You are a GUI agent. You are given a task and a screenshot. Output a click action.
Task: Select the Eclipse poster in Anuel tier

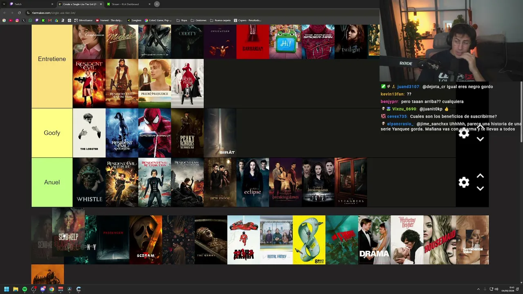(x=253, y=182)
